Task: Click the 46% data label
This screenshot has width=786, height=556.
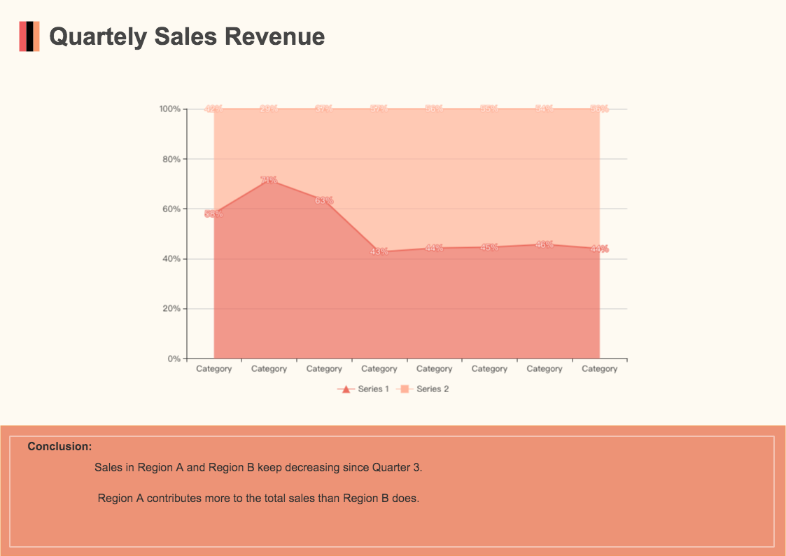Action: tap(545, 244)
